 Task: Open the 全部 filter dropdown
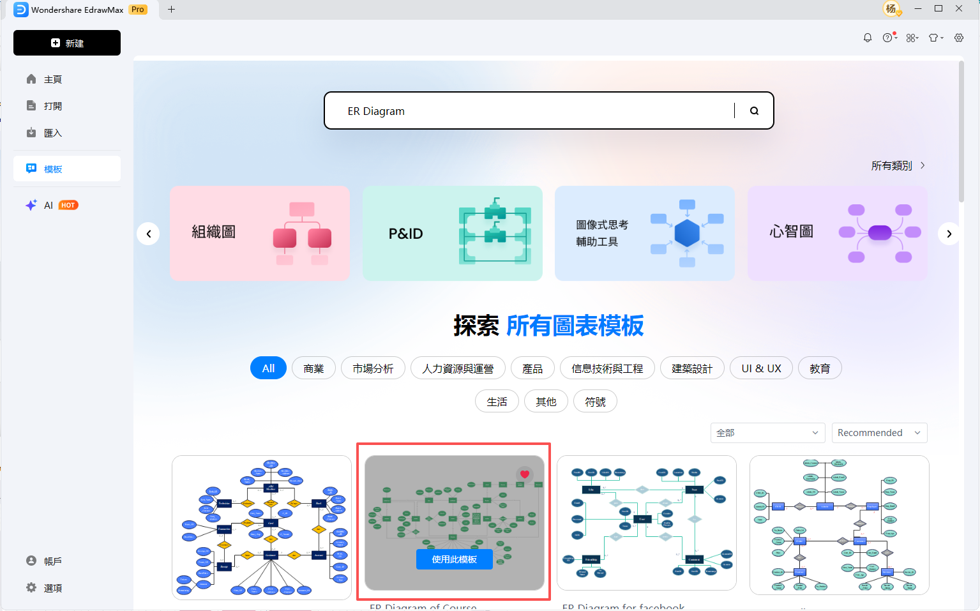click(x=767, y=432)
